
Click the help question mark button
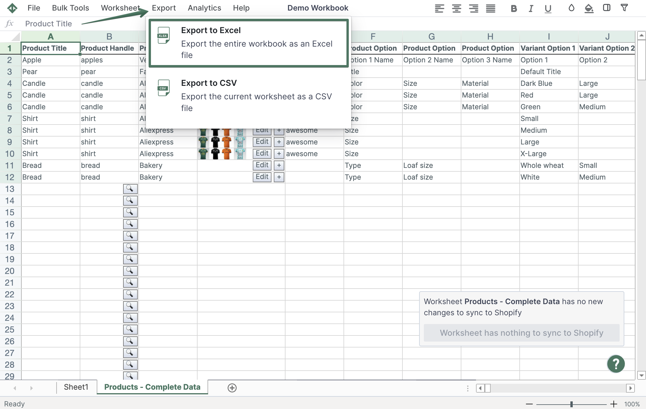[616, 363]
